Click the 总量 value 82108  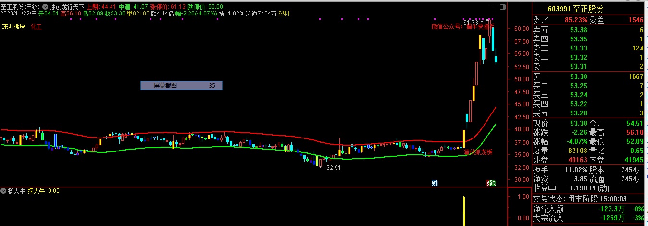pos(577,151)
